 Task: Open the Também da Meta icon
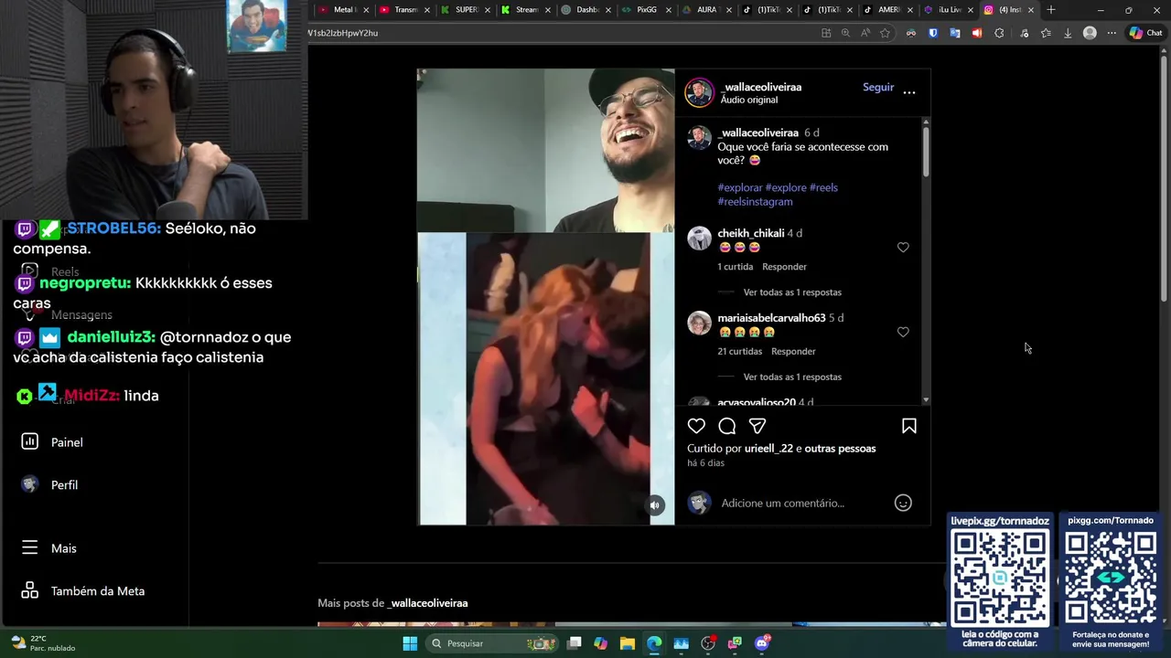pyautogui.click(x=29, y=590)
